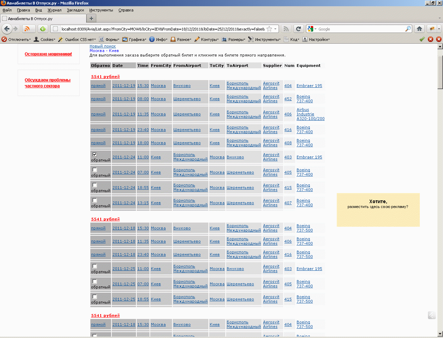Click the red error icon beside green checkmark
Image resolution: width=443 pixels, height=338 pixels.
click(431, 39)
